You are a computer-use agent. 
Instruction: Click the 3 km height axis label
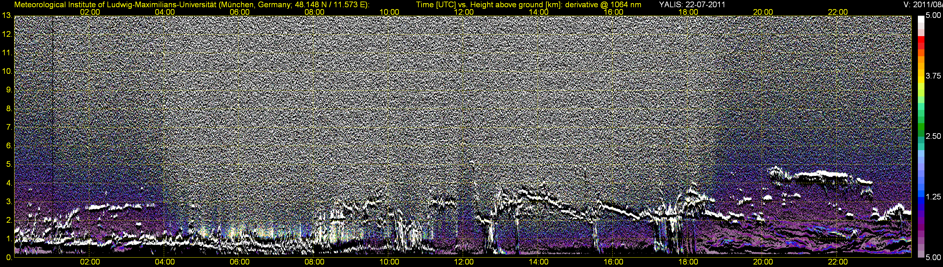click(9, 202)
